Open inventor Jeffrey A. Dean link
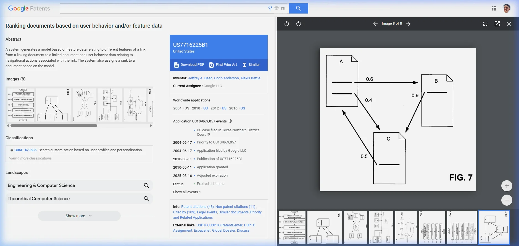The width and height of the screenshot is (519, 246). (200, 78)
